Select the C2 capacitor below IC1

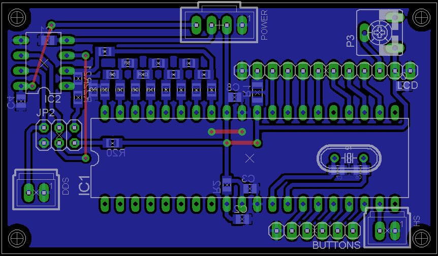click(242, 219)
